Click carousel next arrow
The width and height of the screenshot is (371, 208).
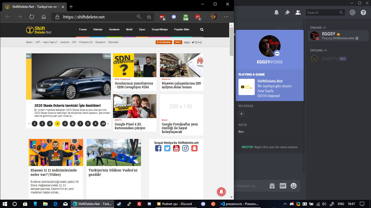click(x=108, y=124)
